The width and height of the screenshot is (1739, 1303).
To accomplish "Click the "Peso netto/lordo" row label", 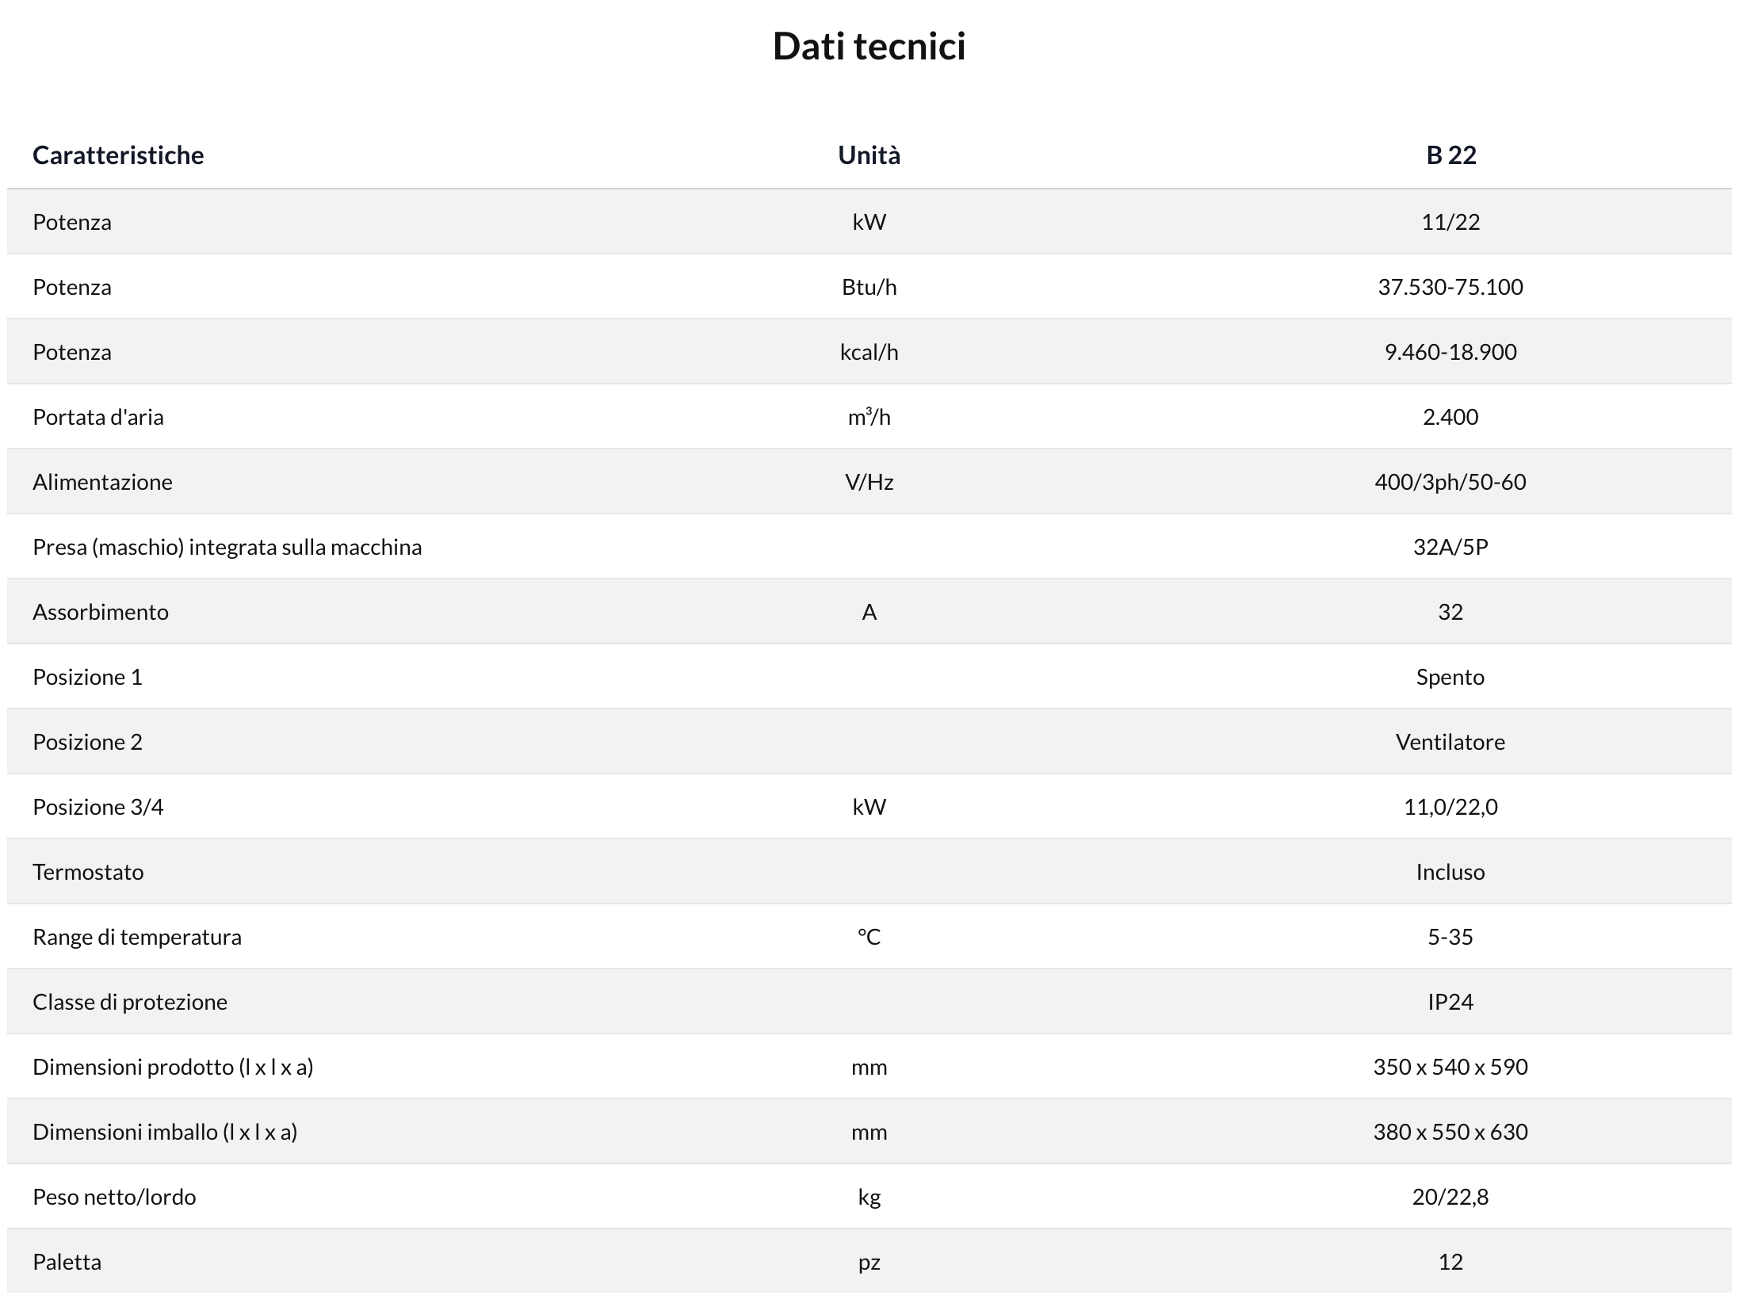I will pos(114,1197).
